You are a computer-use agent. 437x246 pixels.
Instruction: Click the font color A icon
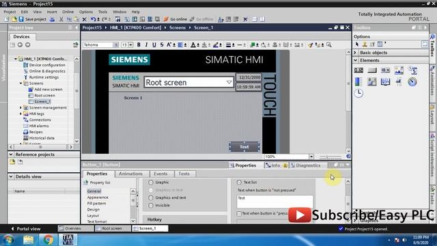193,44
